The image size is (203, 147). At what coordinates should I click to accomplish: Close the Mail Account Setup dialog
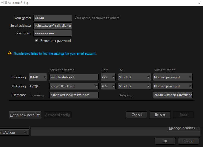pos(199,3)
